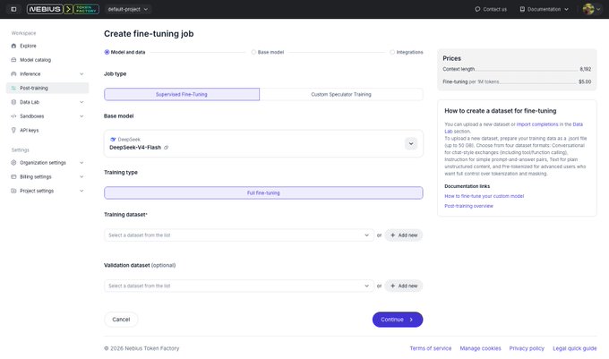This screenshot has height=359, width=609.
Task: Choose Supervised Fine-Tuning job type
Action: coord(182,94)
